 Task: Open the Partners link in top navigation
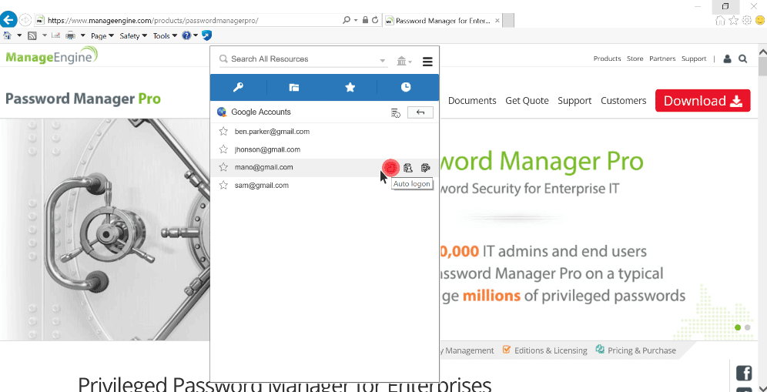(x=662, y=59)
